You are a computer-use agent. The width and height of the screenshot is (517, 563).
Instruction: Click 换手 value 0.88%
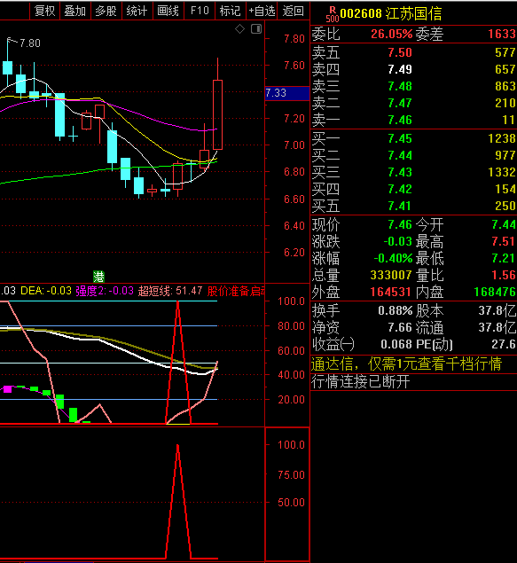point(396,310)
